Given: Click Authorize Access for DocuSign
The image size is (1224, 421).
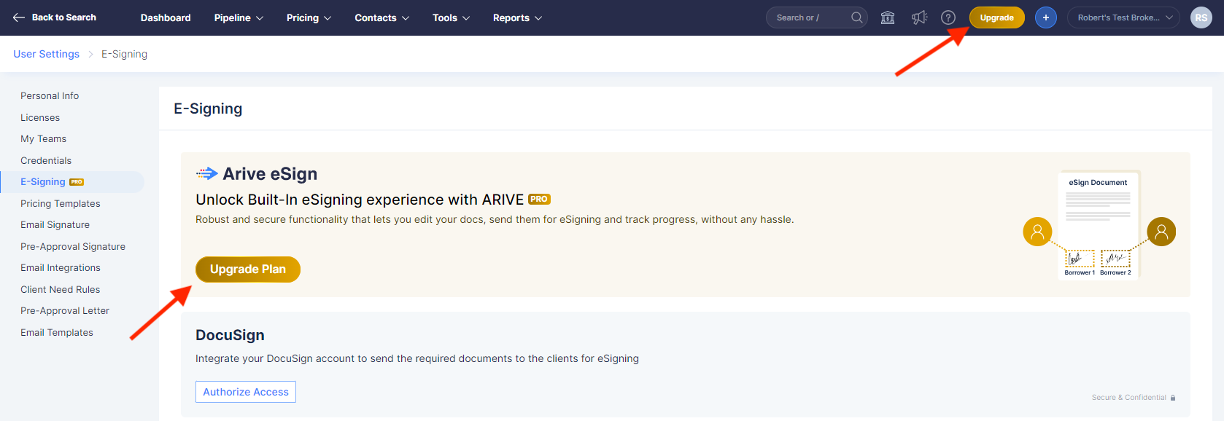Looking at the screenshot, I should click(246, 392).
